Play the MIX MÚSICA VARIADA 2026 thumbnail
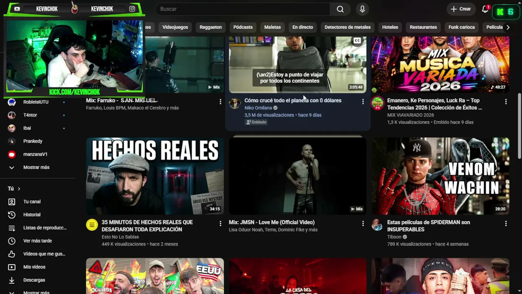Screen dimensions: 522x294 440,65
